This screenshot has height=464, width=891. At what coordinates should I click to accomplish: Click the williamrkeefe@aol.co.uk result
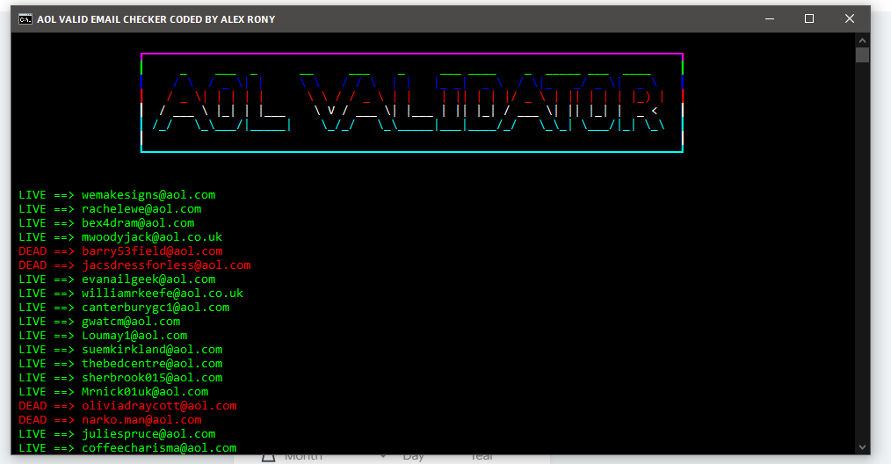point(162,294)
